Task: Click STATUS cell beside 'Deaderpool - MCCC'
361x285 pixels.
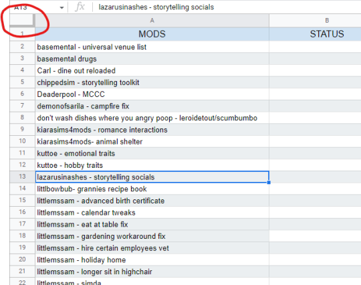Action: [x=315, y=94]
